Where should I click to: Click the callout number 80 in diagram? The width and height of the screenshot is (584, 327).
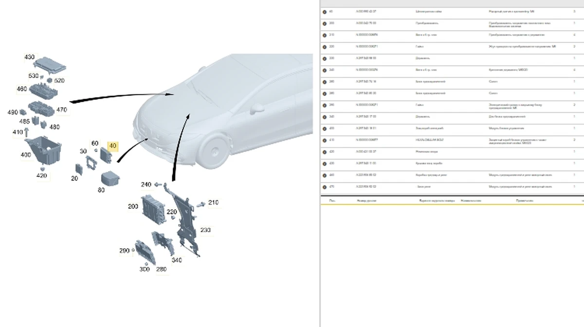pos(101,190)
